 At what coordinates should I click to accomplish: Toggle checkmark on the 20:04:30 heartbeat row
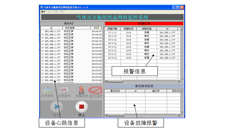point(43,35)
